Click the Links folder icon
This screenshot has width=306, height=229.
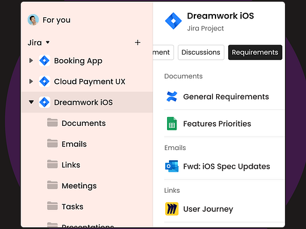coord(52,164)
